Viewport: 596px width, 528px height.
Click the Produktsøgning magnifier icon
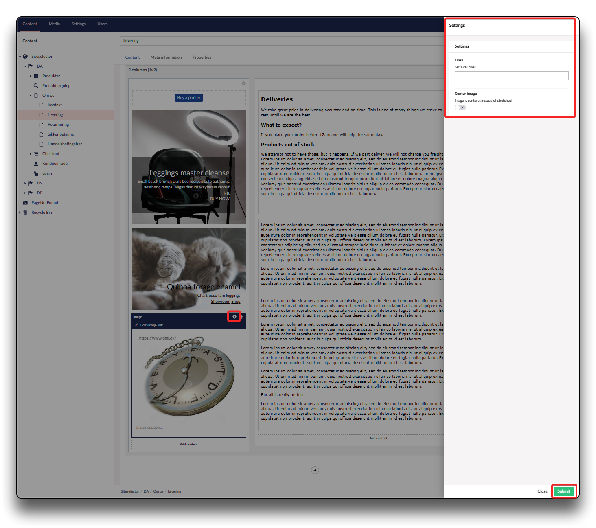pos(36,86)
